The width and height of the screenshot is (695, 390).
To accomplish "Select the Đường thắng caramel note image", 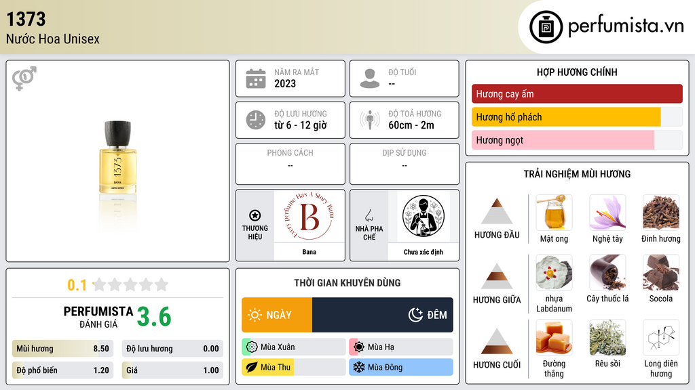I will pos(554,337).
